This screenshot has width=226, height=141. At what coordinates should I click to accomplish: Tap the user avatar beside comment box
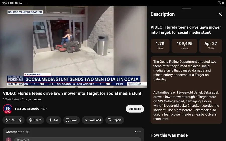tap(8, 139)
